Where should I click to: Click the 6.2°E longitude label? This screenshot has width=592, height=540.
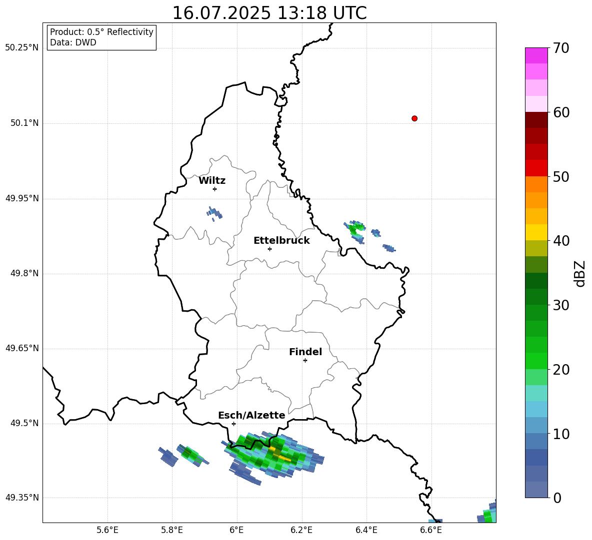tap(301, 530)
